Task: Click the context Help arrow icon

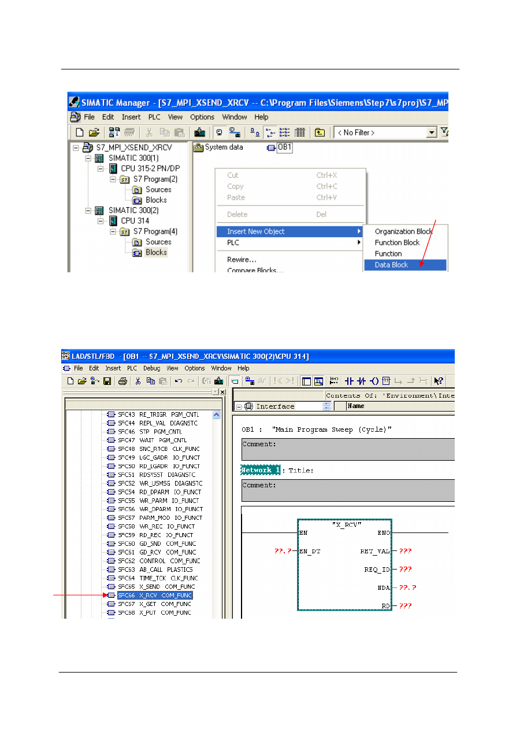Action: pyautogui.click(x=439, y=380)
